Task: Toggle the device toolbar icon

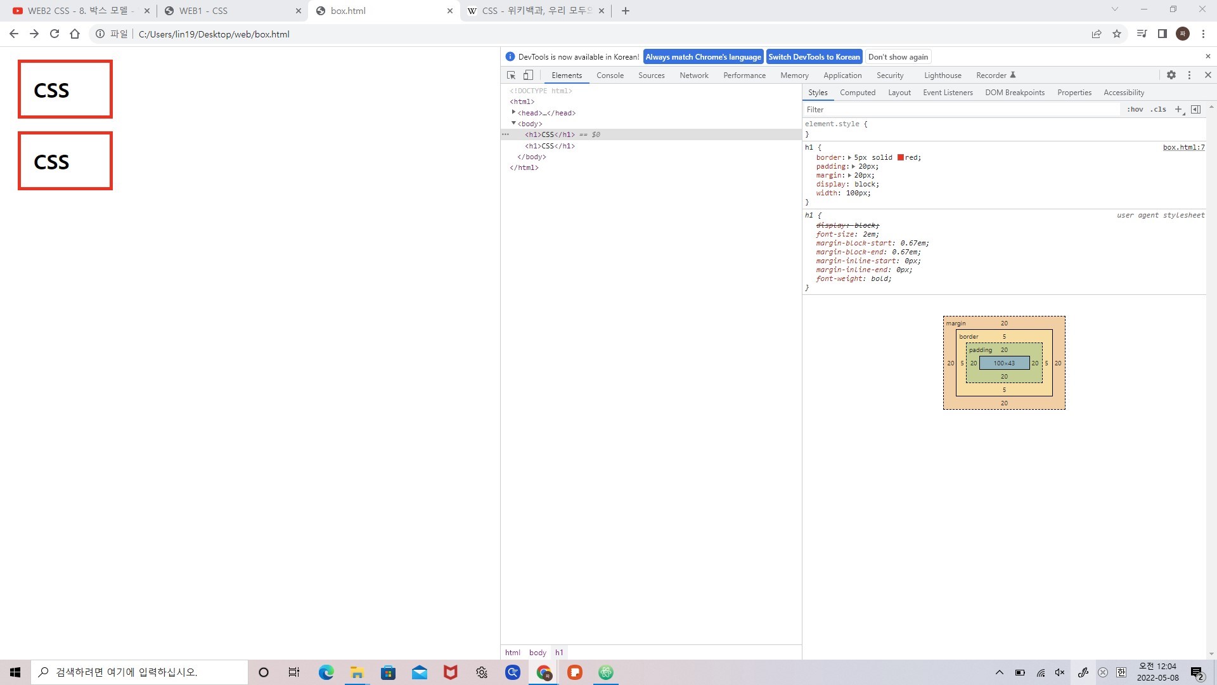Action: click(x=528, y=75)
